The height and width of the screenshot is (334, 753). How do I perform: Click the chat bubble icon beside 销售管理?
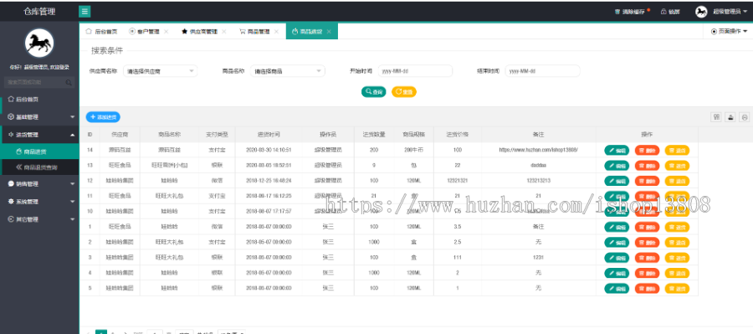click(x=11, y=183)
